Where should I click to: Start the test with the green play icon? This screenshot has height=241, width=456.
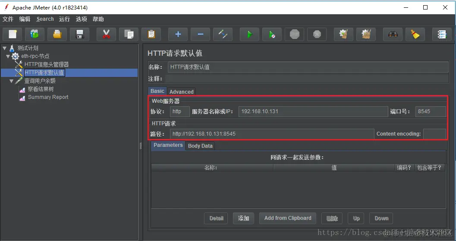tap(249, 35)
